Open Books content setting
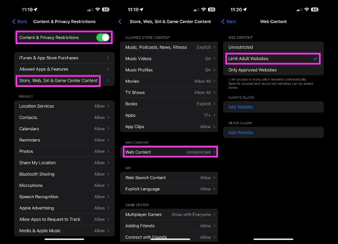 point(169,104)
